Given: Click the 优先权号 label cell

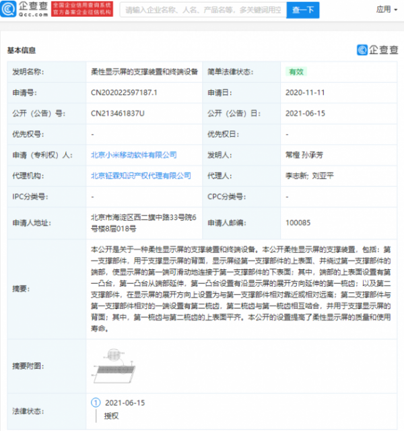Looking at the screenshot, I should [x=46, y=134].
